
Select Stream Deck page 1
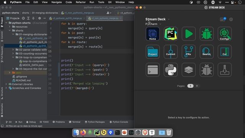[x=190, y=86]
